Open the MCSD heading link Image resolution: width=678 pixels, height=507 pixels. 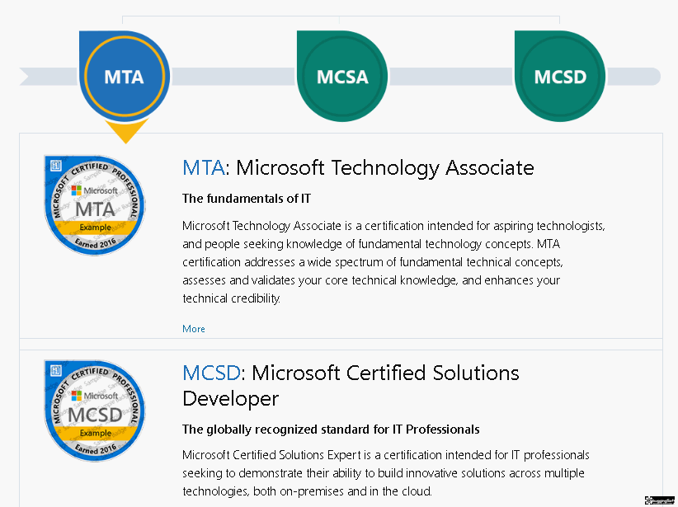211,373
